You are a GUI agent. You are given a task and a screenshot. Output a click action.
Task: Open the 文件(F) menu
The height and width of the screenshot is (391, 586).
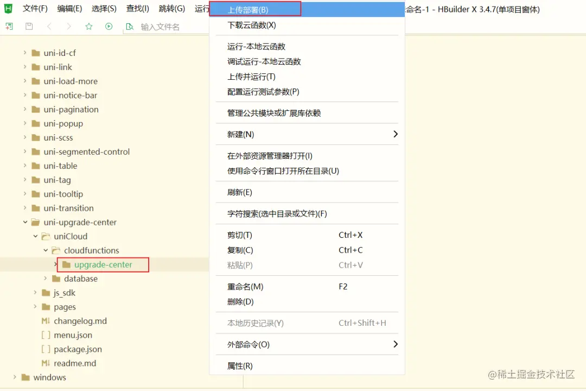coord(35,9)
